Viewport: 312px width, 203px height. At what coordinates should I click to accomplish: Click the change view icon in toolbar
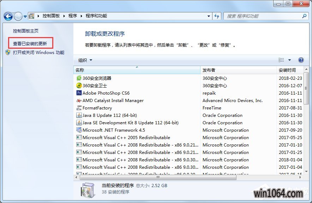tap(281, 60)
